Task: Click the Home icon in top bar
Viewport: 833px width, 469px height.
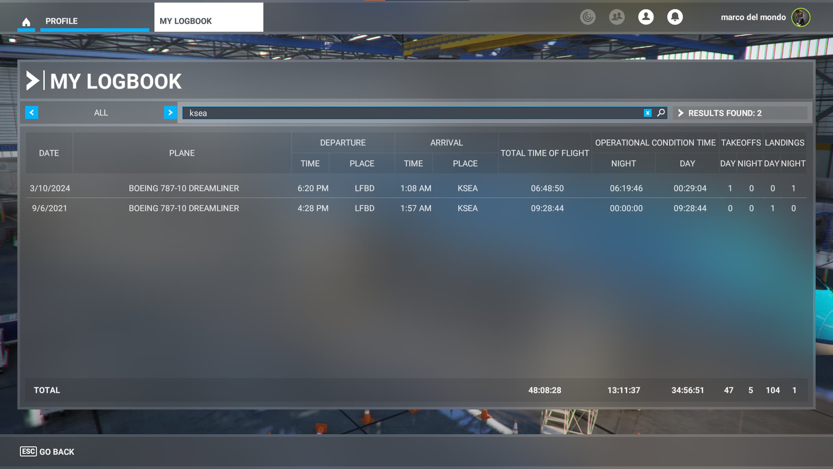Action: tap(26, 22)
